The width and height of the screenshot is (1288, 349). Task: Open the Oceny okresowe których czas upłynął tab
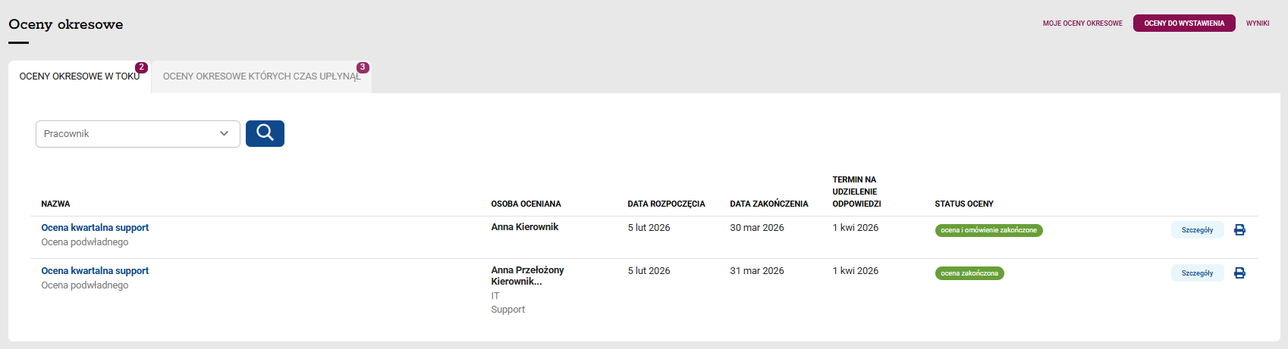click(x=262, y=76)
